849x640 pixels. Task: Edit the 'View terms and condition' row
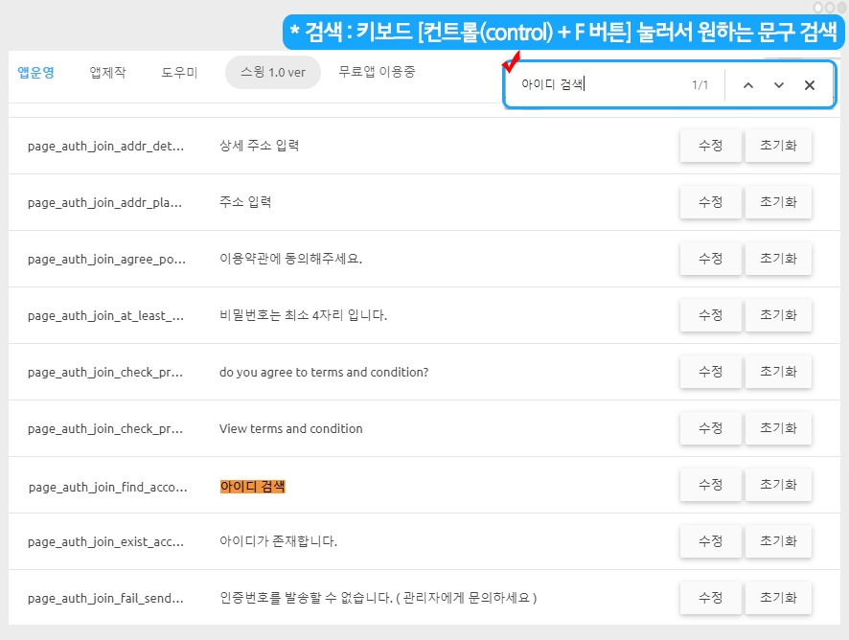click(710, 428)
